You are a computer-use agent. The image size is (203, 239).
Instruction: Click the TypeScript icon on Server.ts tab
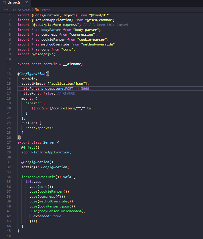5,2
